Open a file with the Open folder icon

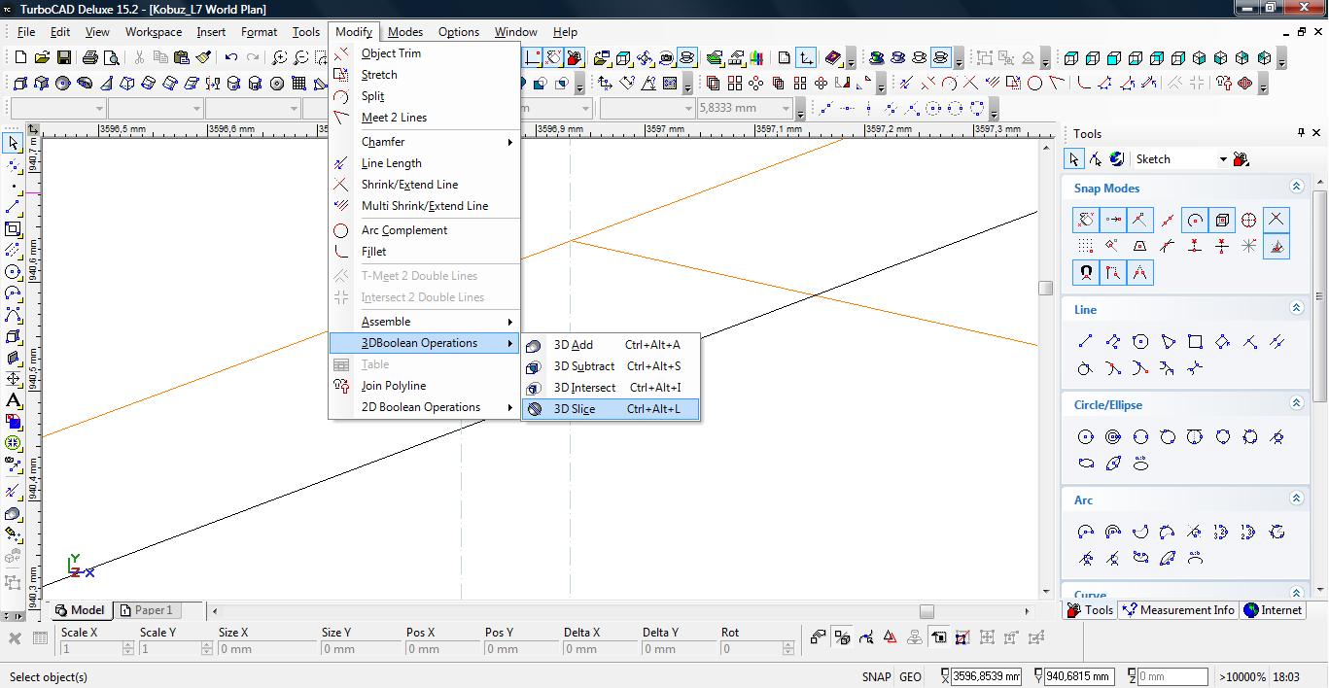click(43, 58)
